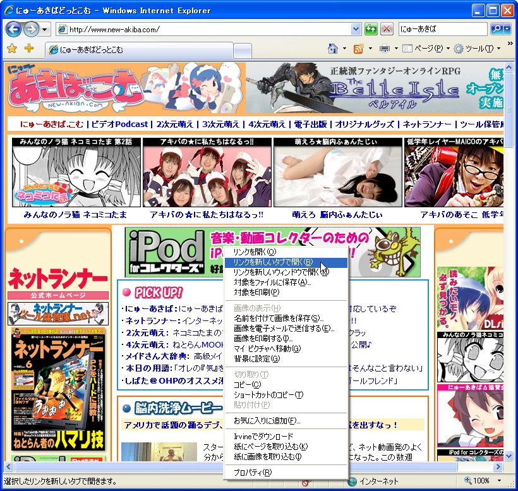
Task: Open the ネコミコたま manga thumbnail
Action: tap(76, 173)
